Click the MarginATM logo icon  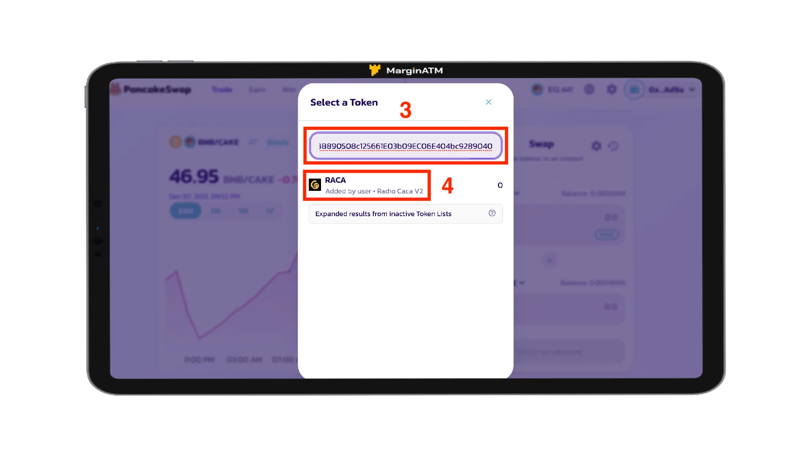tap(373, 70)
